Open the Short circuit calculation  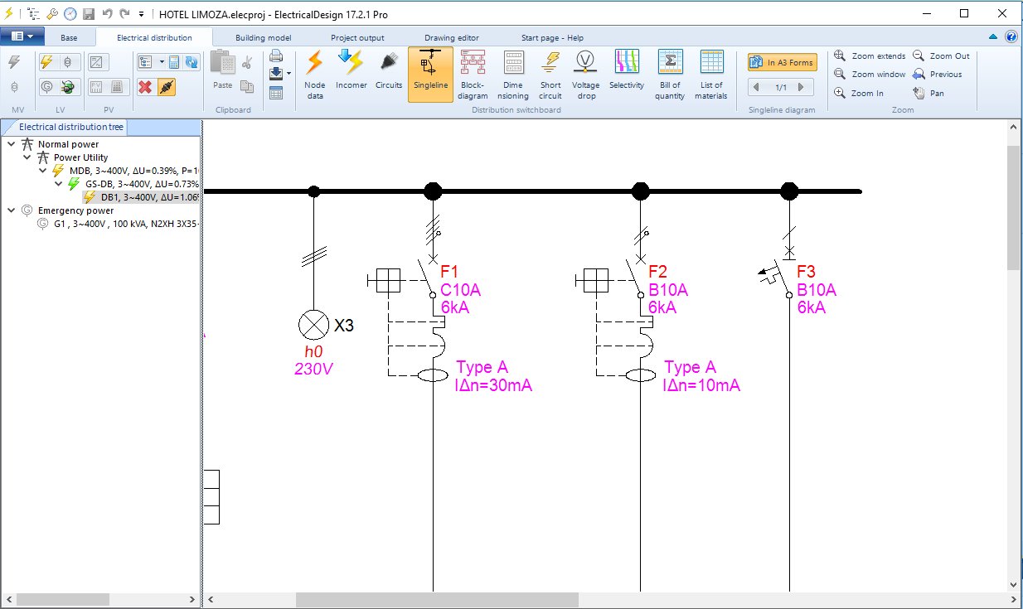(550, 73)
